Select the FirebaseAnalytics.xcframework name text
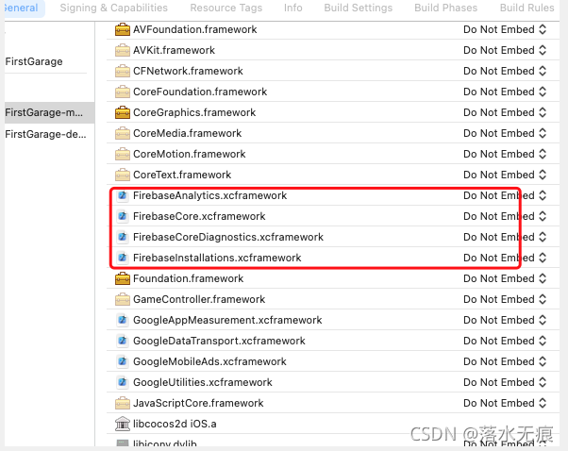The width and height of the screenshot is (568, 451). (x=209, y=195)
